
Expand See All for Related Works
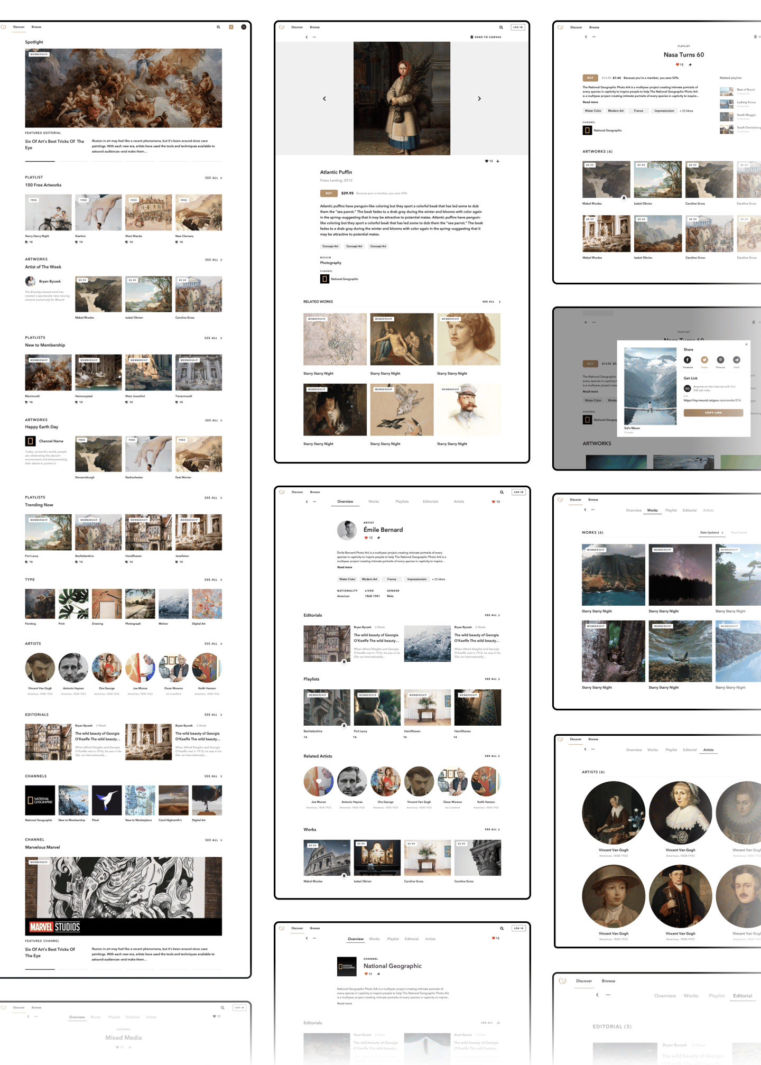[491, 302]
